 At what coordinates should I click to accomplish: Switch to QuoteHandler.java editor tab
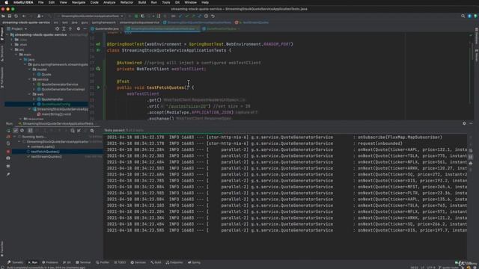point(106,28)
